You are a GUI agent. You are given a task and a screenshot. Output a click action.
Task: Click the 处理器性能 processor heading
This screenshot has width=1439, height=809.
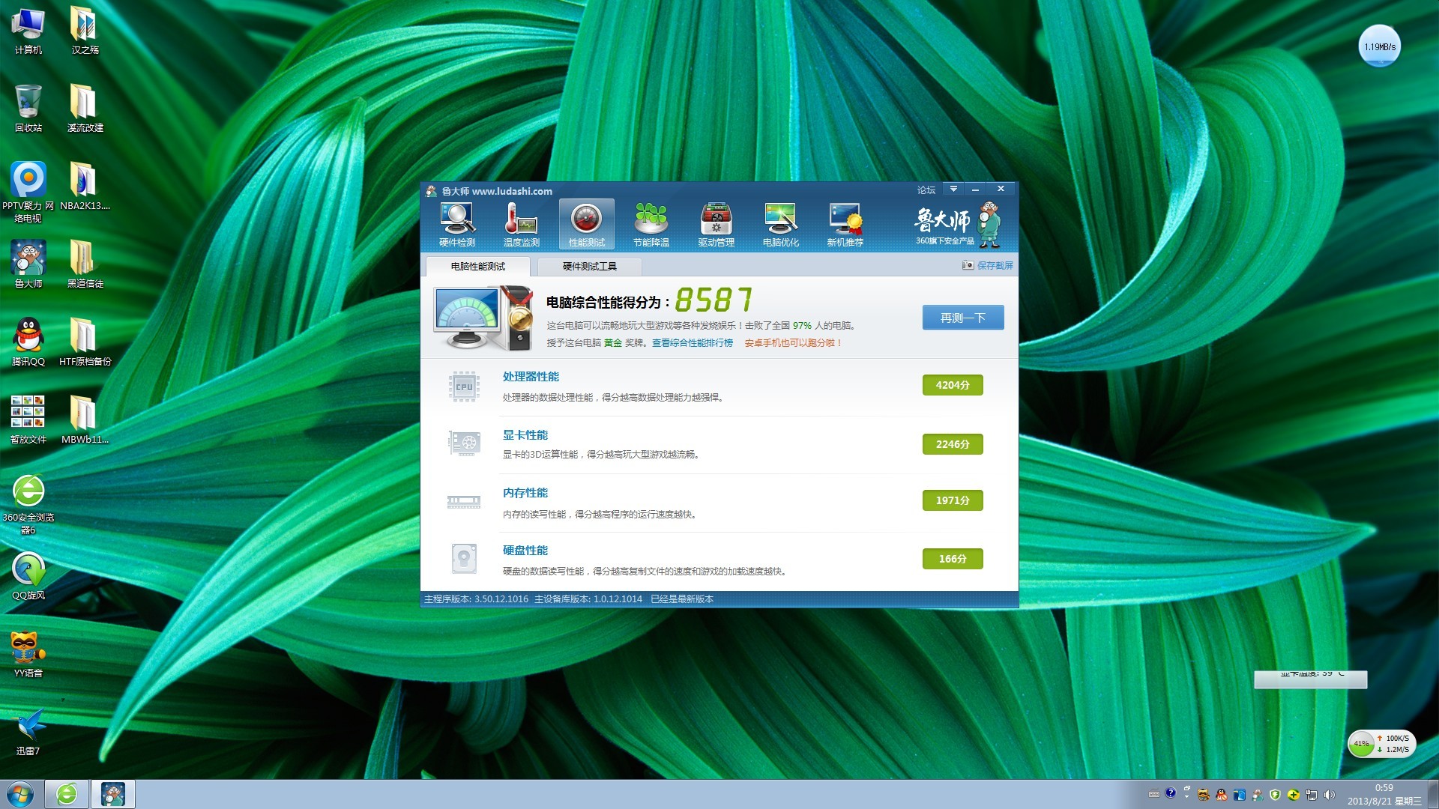point(531,377)
